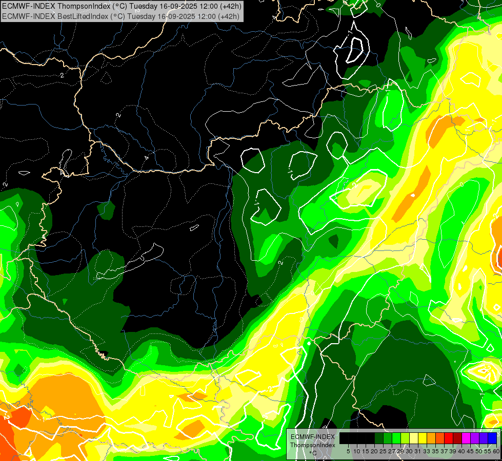Screen dimensions: 502x461
Task: Click the legend tick label '30'
Action: pos(409,451)
